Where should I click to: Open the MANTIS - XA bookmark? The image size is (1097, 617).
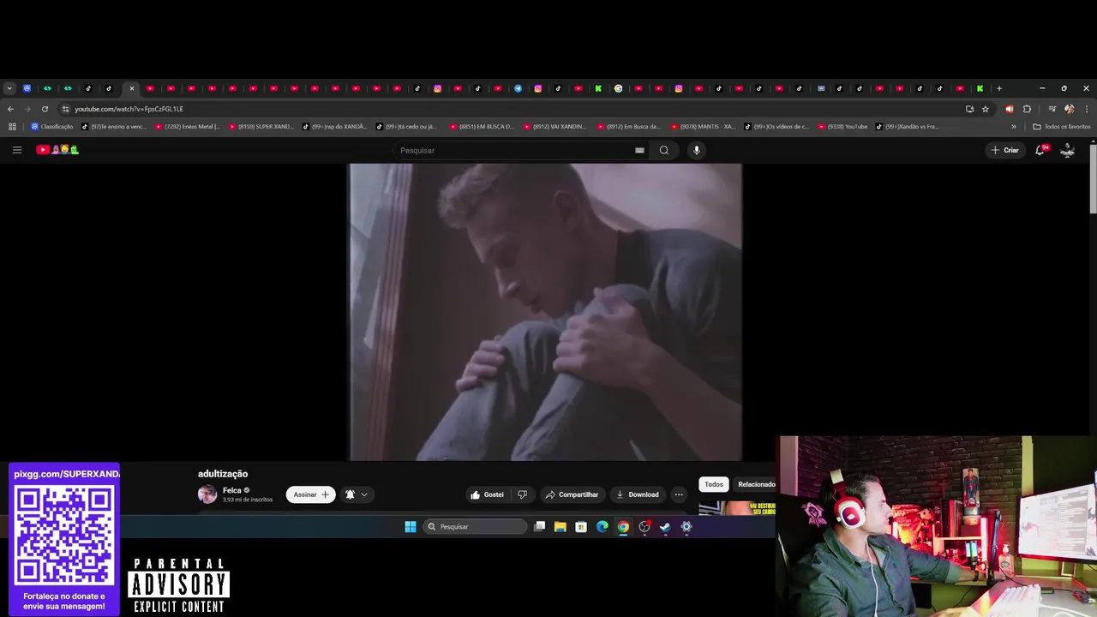pyautogui.click(x=703, y=126)
